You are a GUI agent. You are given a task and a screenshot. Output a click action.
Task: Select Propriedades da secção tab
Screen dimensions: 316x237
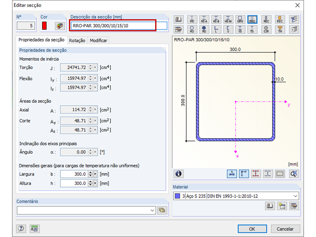pos(42,40)
